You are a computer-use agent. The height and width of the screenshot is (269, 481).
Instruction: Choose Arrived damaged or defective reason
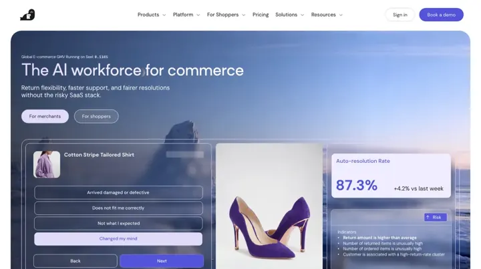(x=118, y=192)
